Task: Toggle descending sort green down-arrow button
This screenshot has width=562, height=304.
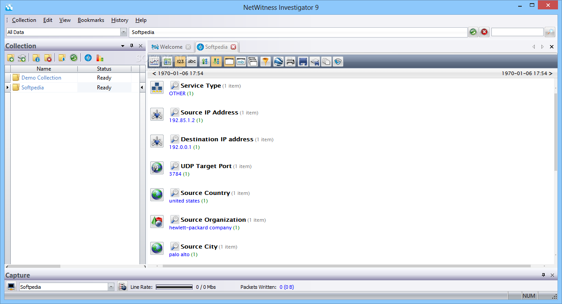Action: tap(216, 62)
